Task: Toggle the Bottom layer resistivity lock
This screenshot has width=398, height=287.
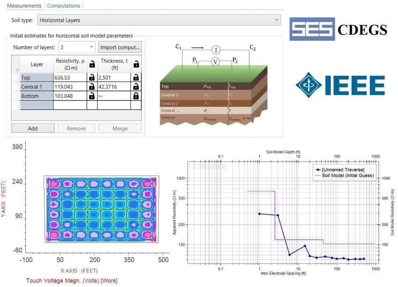Action: pyautogui.click(x=92, y=96)
